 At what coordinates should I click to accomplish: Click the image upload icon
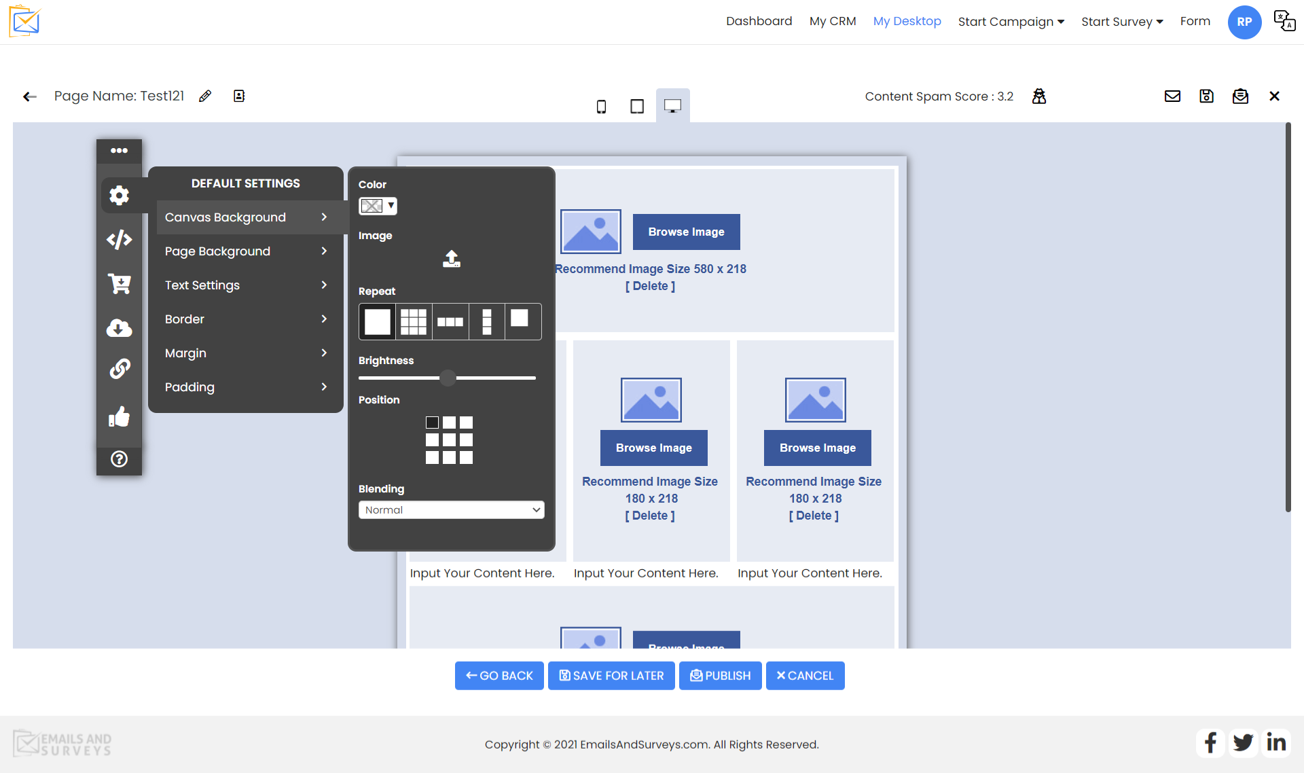click(452, 258)
